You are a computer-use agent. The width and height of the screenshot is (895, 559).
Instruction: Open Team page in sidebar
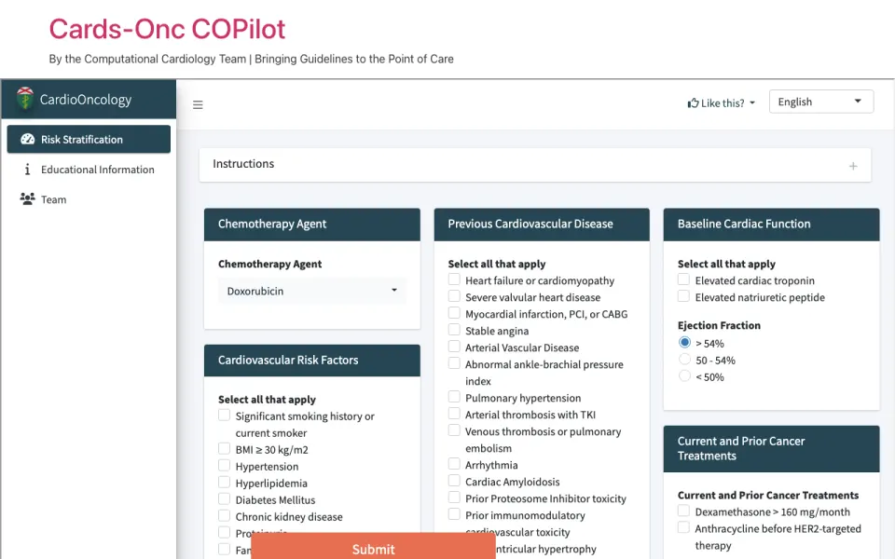tap(89, 199)
